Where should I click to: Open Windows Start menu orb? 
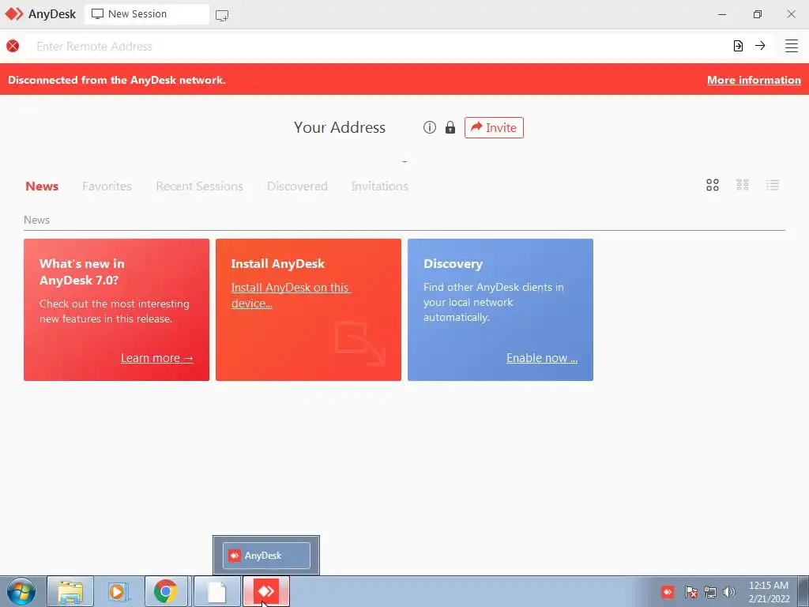(x=21, y=591)
